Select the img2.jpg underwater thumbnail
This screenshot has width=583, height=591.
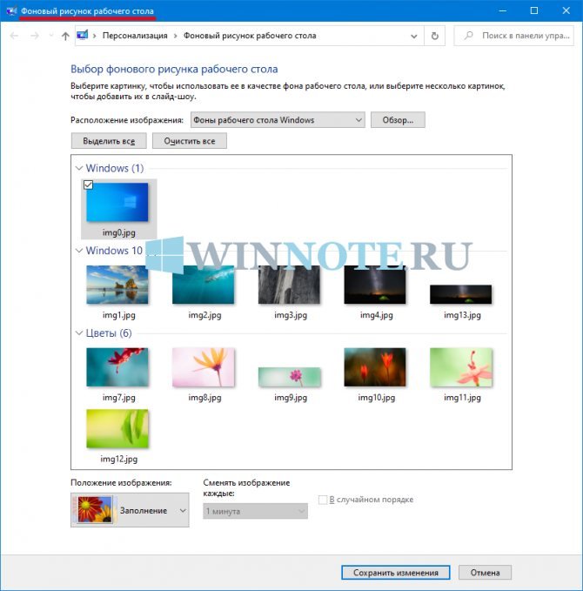[203, 285]
